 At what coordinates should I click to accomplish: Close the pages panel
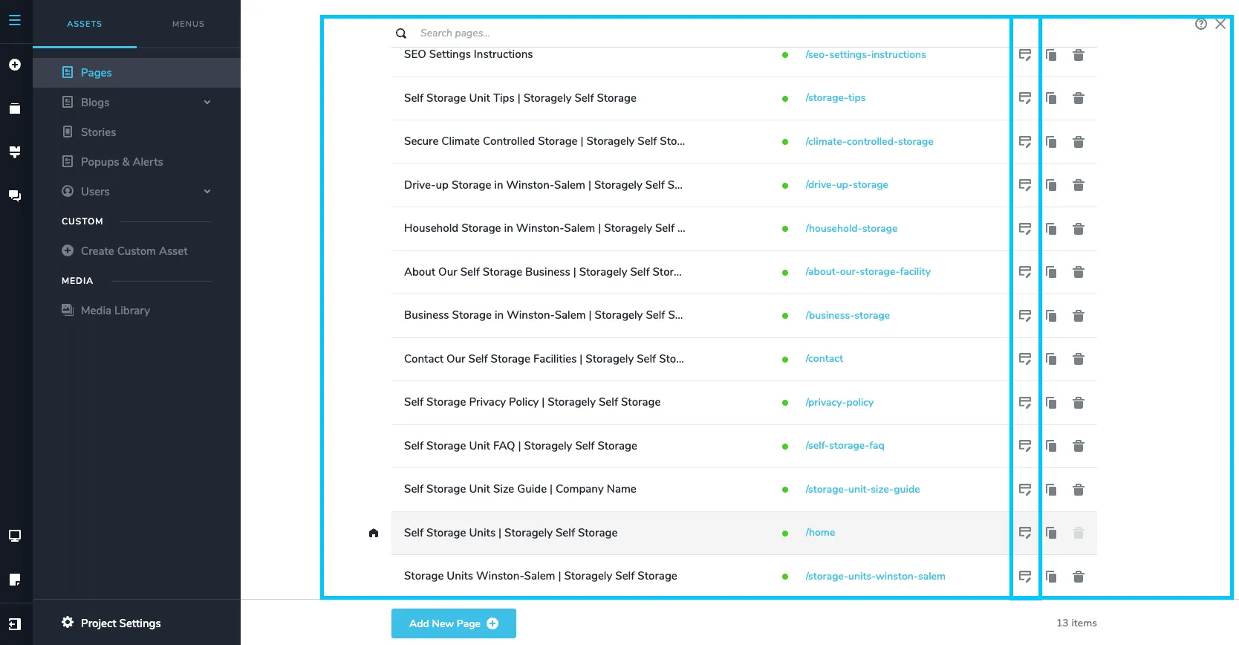coord(1220,24)
